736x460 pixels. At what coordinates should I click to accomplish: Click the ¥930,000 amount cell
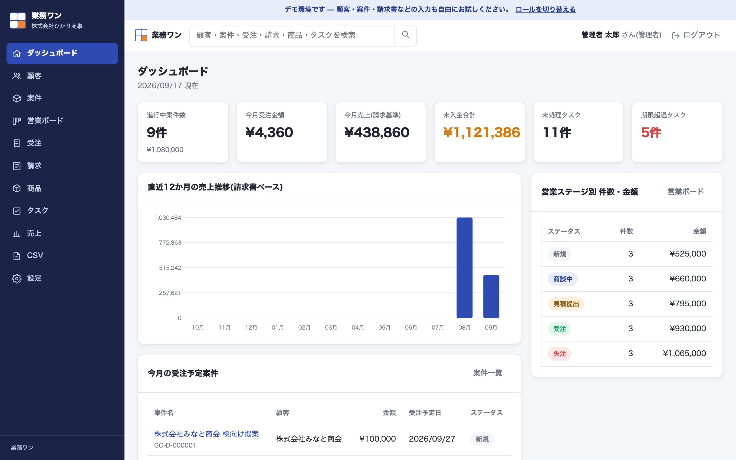pos(688,328)
